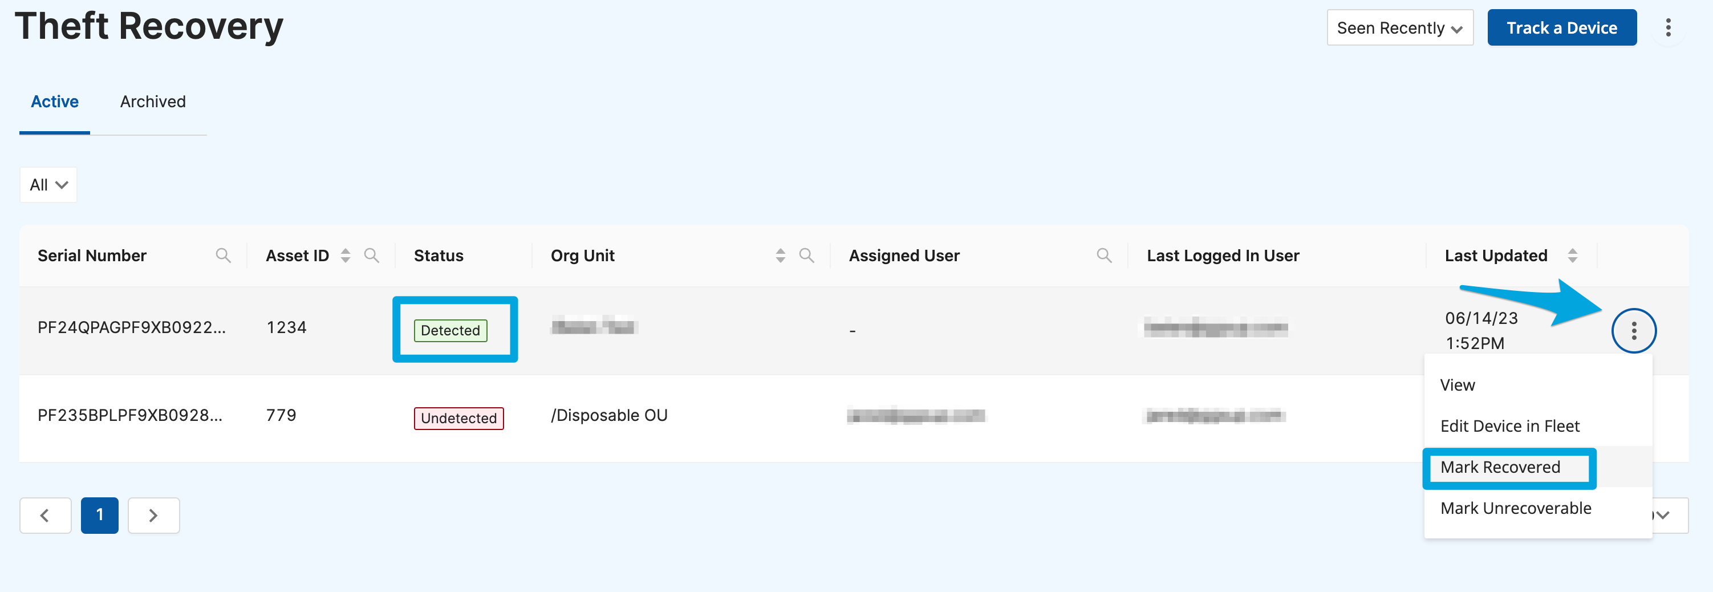Viewport: 1713px width, 592px height.
Task: Click Asset ID column search icon
Action: [371, 256]
